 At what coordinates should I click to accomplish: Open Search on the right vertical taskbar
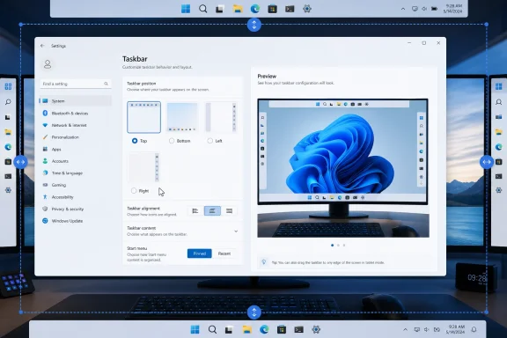[499, 102]
